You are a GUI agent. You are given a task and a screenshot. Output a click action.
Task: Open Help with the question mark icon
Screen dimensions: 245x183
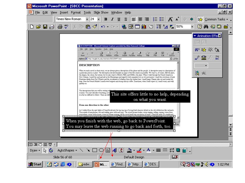(200, 27)
